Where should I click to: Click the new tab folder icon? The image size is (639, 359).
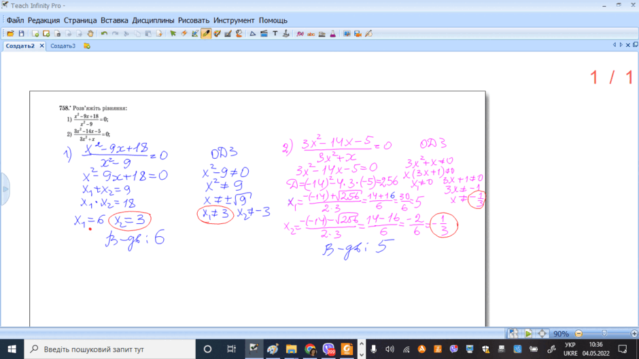click(87, 46)
